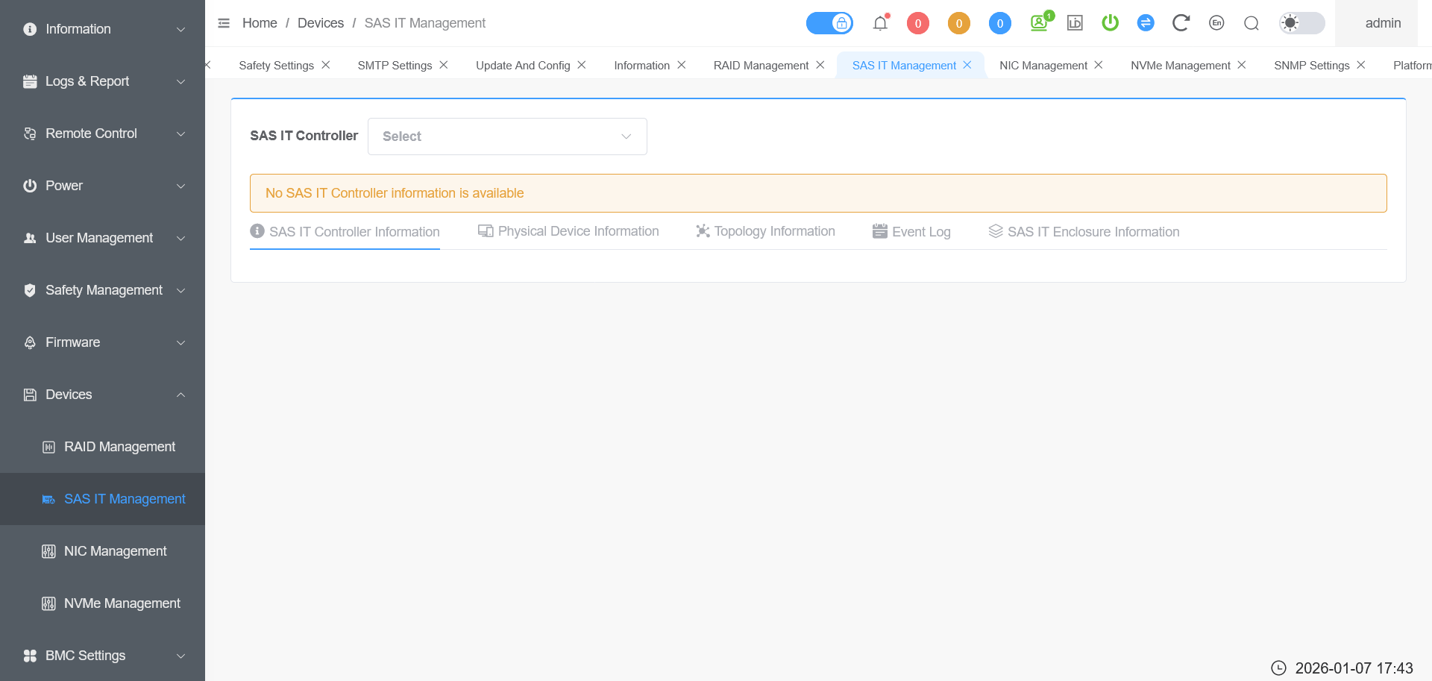Switch to the RAID Management tab

click(x=761, y=66)
